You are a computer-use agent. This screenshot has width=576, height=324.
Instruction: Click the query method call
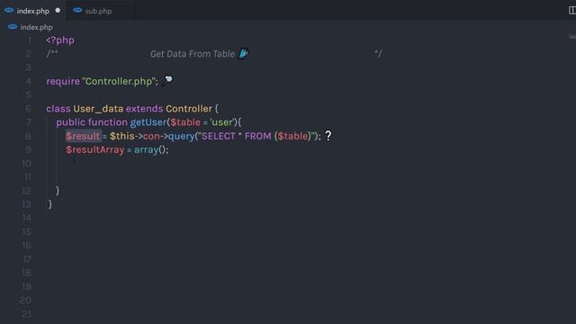(x=181, y=136)
